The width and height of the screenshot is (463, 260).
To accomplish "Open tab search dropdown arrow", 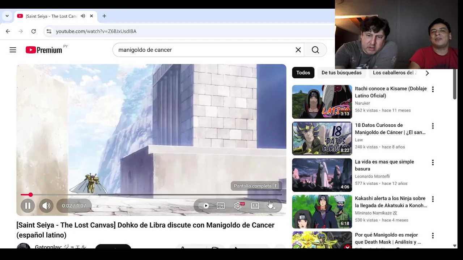I will pos(7,16).
